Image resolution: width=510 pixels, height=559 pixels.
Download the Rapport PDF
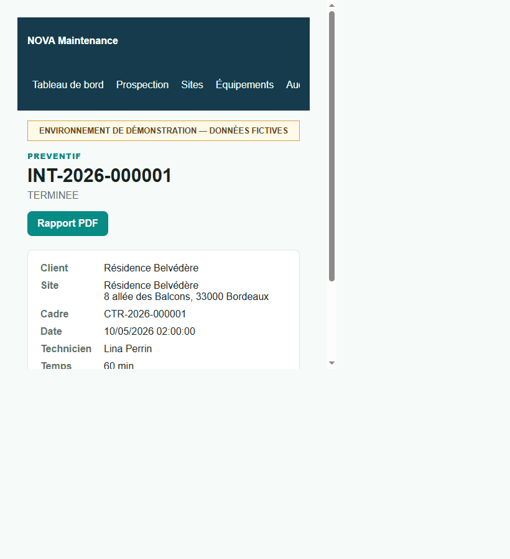[x=68, y=224]
